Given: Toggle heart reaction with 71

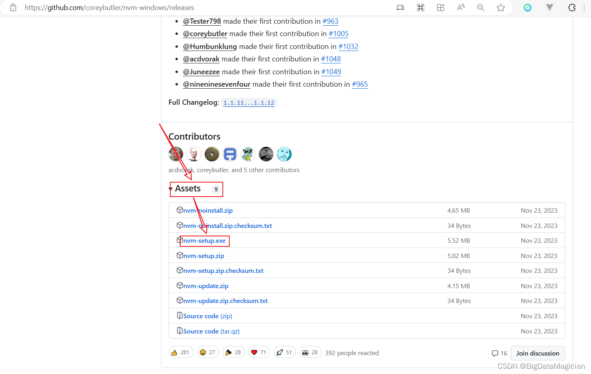Looking at the screenshot, I should point(259,352).
